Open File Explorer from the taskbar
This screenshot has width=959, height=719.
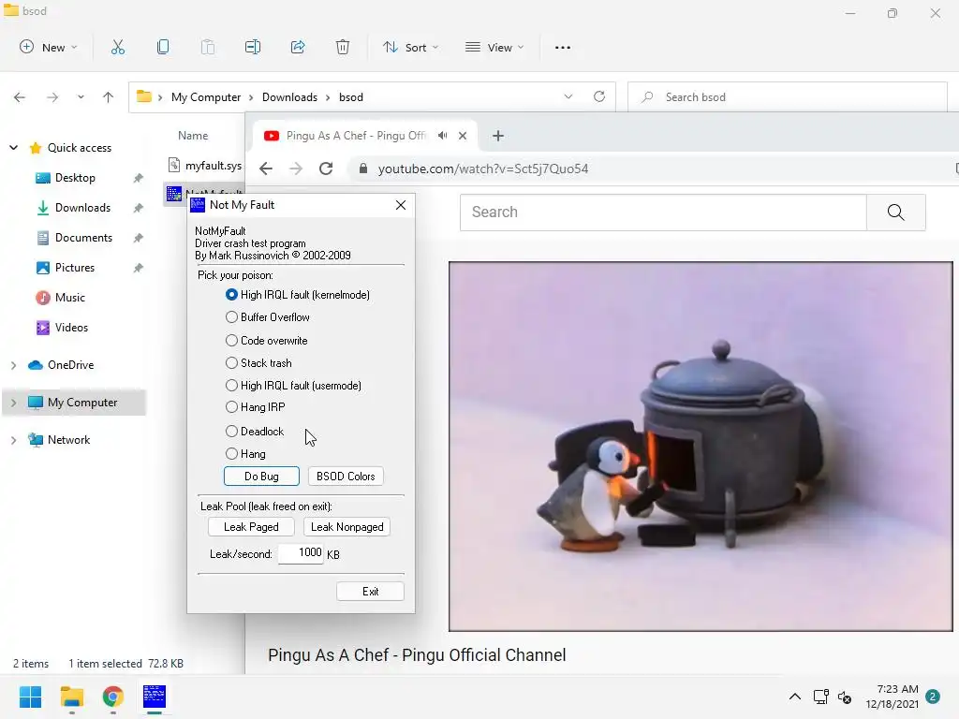(71, 697)
